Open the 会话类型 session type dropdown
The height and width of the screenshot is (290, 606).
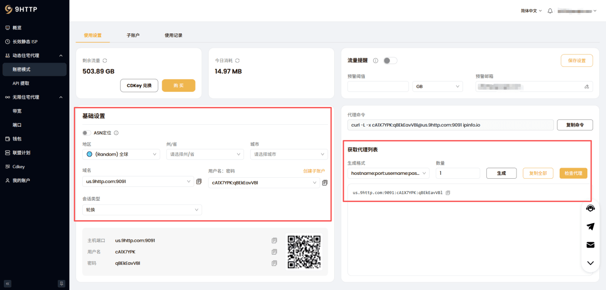tap(142, 210)
